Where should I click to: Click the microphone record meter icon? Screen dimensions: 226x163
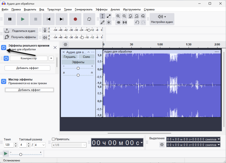tap(45, 30)
